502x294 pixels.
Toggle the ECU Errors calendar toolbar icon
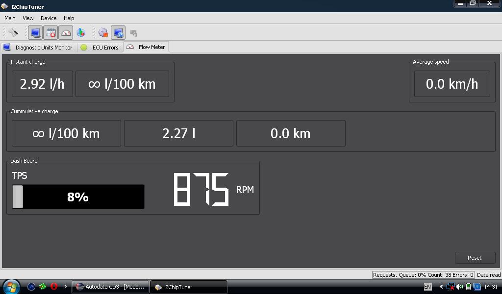coord(50,33)
